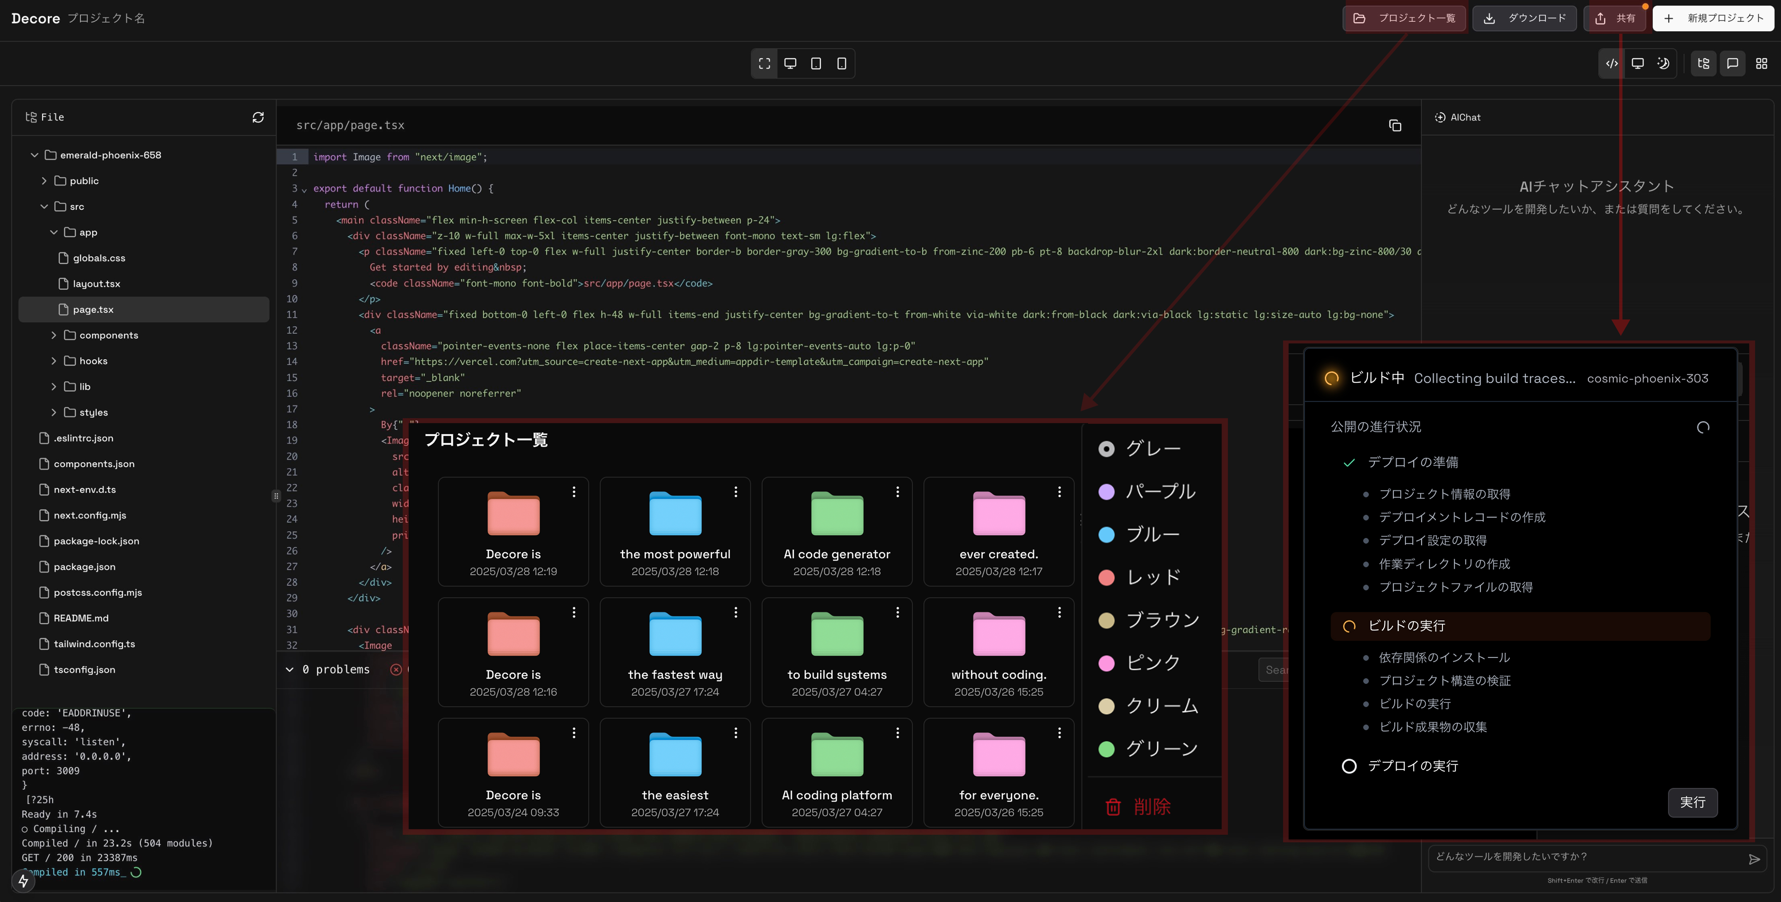Screen dimensions: 1781x902
Task: Open the プロジェクト一覧 project list button
Action: click(x=1404, y=19)
